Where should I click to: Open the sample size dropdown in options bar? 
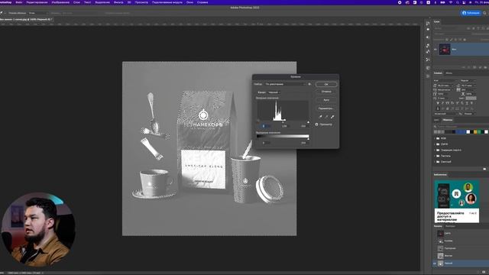(x=38, y=13)
